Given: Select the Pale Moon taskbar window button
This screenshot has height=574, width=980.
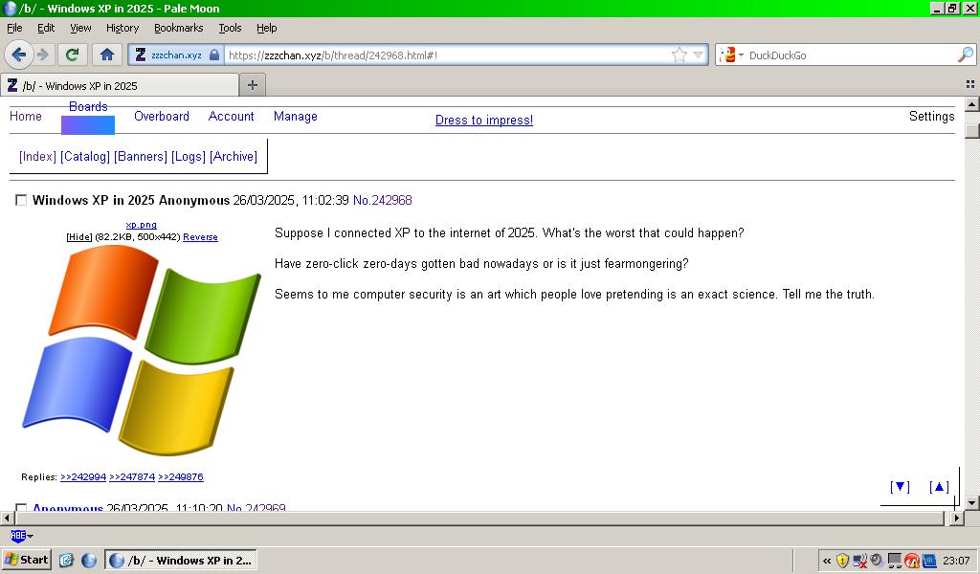Looking at the screenshot, I should pos(181,561).
